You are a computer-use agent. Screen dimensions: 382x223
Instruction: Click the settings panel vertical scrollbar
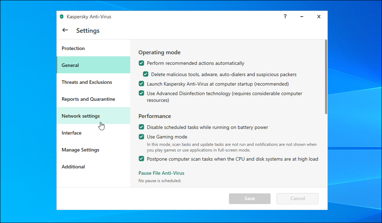point(326,77)
